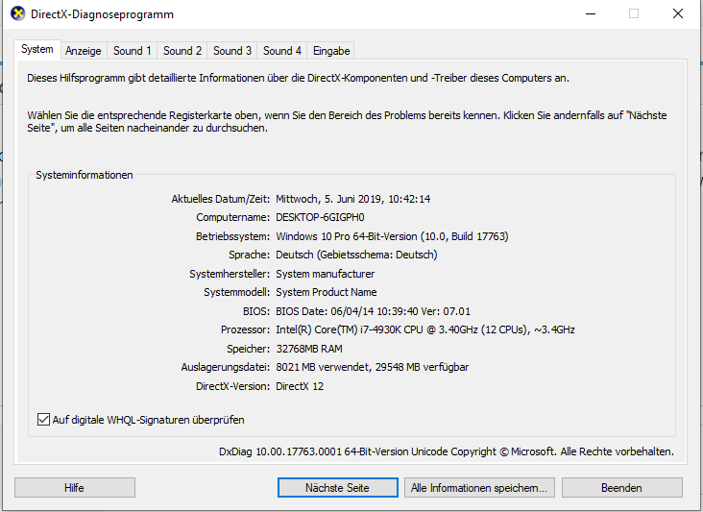The image size is (703, 512).
Task: Click the Betriebssystem value Windows 10 Pro
Action: click(x=392, y=236)
